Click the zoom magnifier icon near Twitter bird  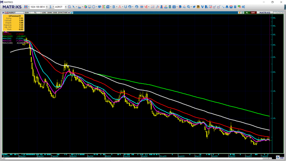click(x=189, y=7)
